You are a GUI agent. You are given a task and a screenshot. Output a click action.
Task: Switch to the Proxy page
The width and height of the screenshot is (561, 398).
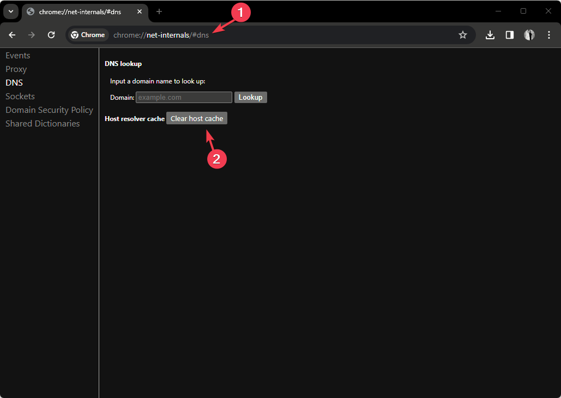16,69
